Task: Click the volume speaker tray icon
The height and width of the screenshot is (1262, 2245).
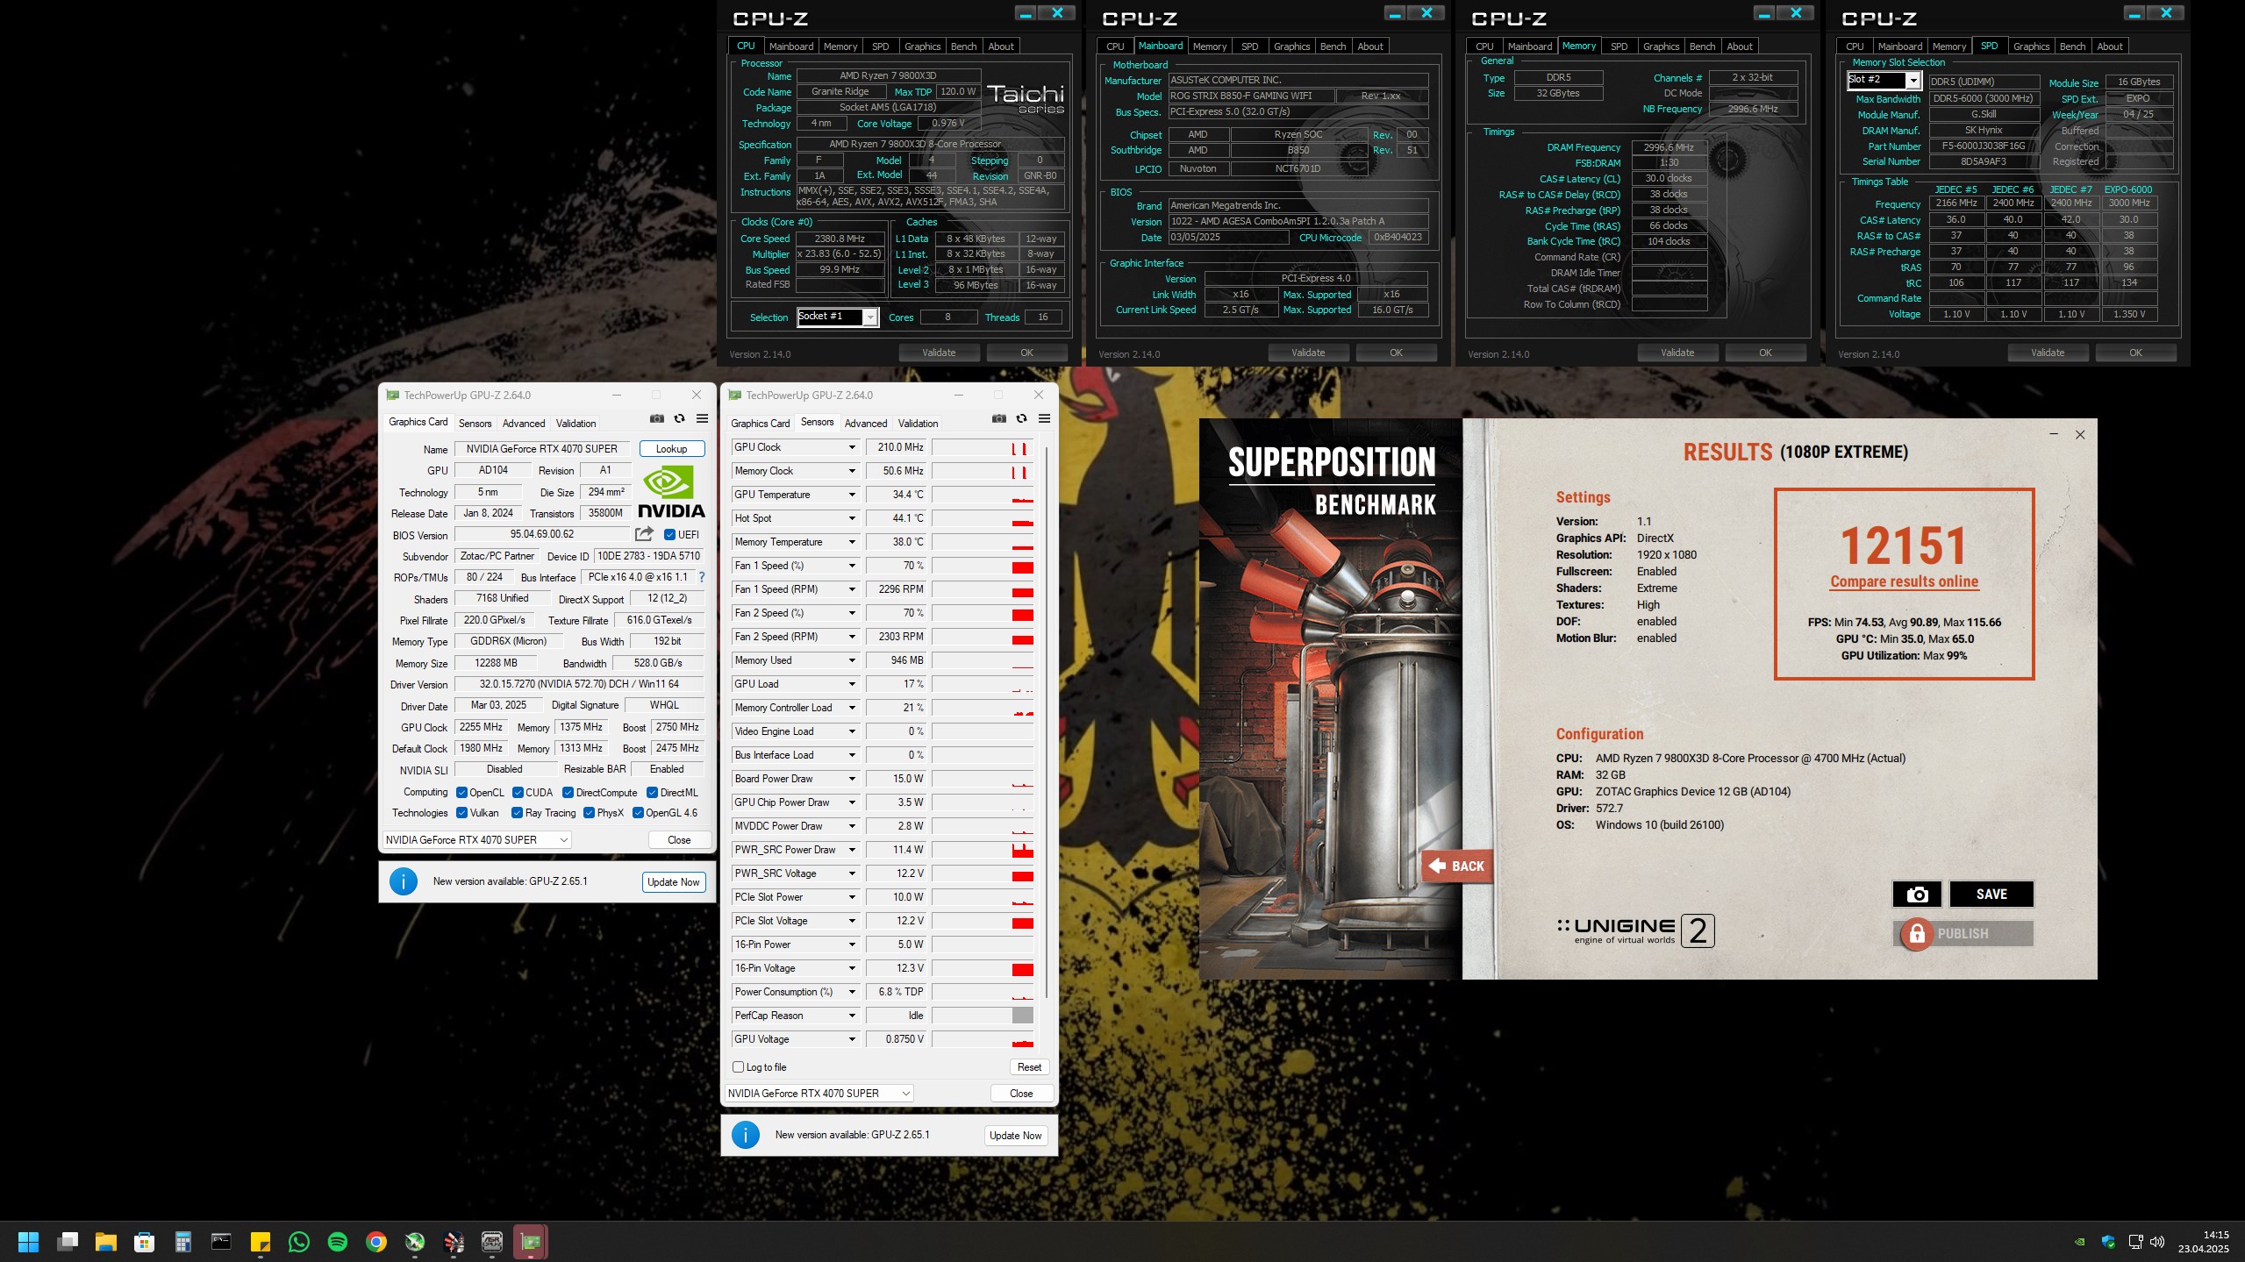Action: (2159, 1242)
